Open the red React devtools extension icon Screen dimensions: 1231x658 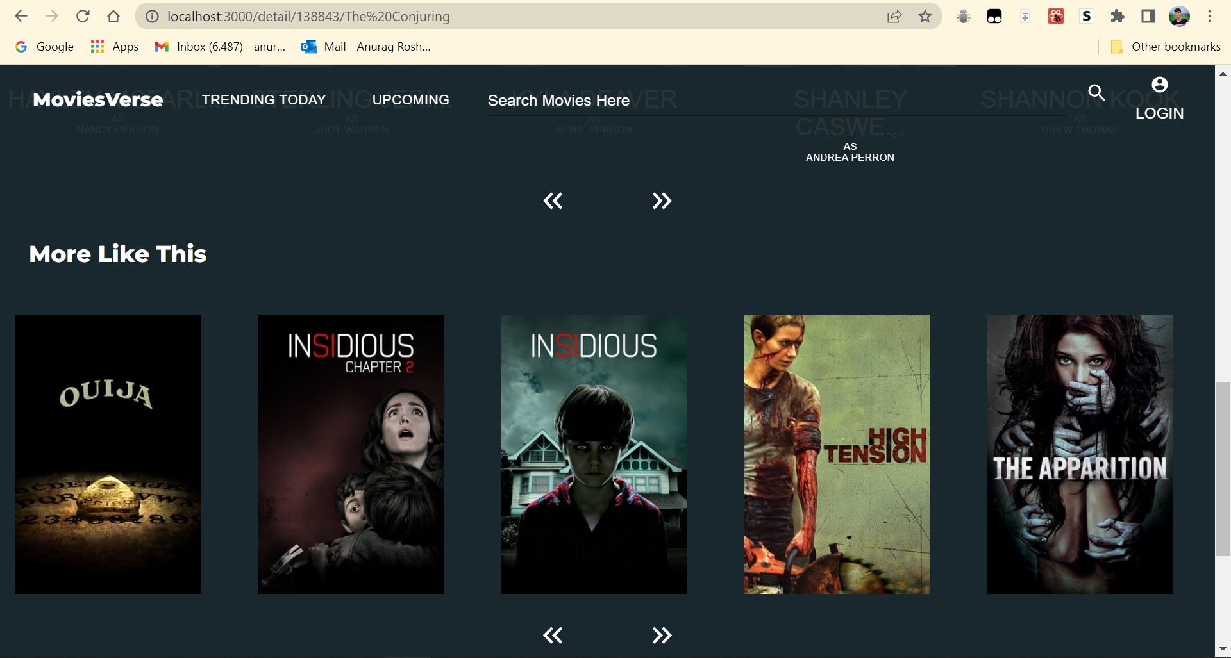pos(1056,17)
